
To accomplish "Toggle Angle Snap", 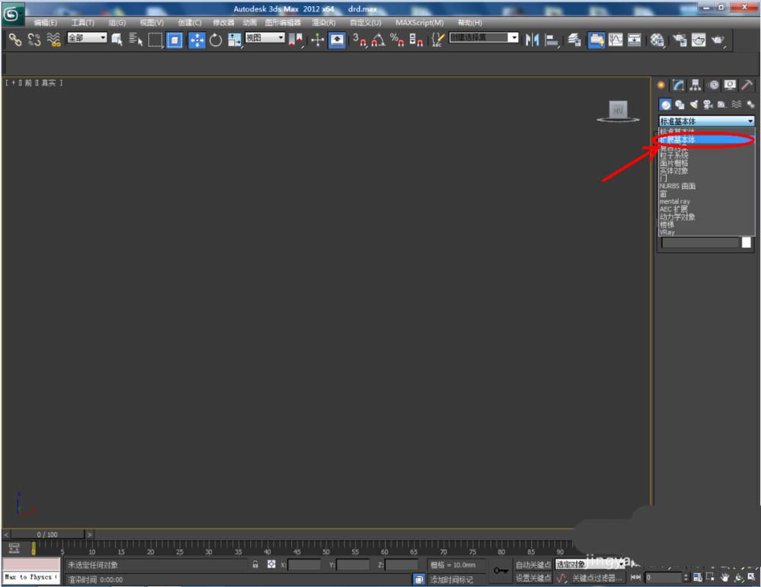I will click(378, 40).
